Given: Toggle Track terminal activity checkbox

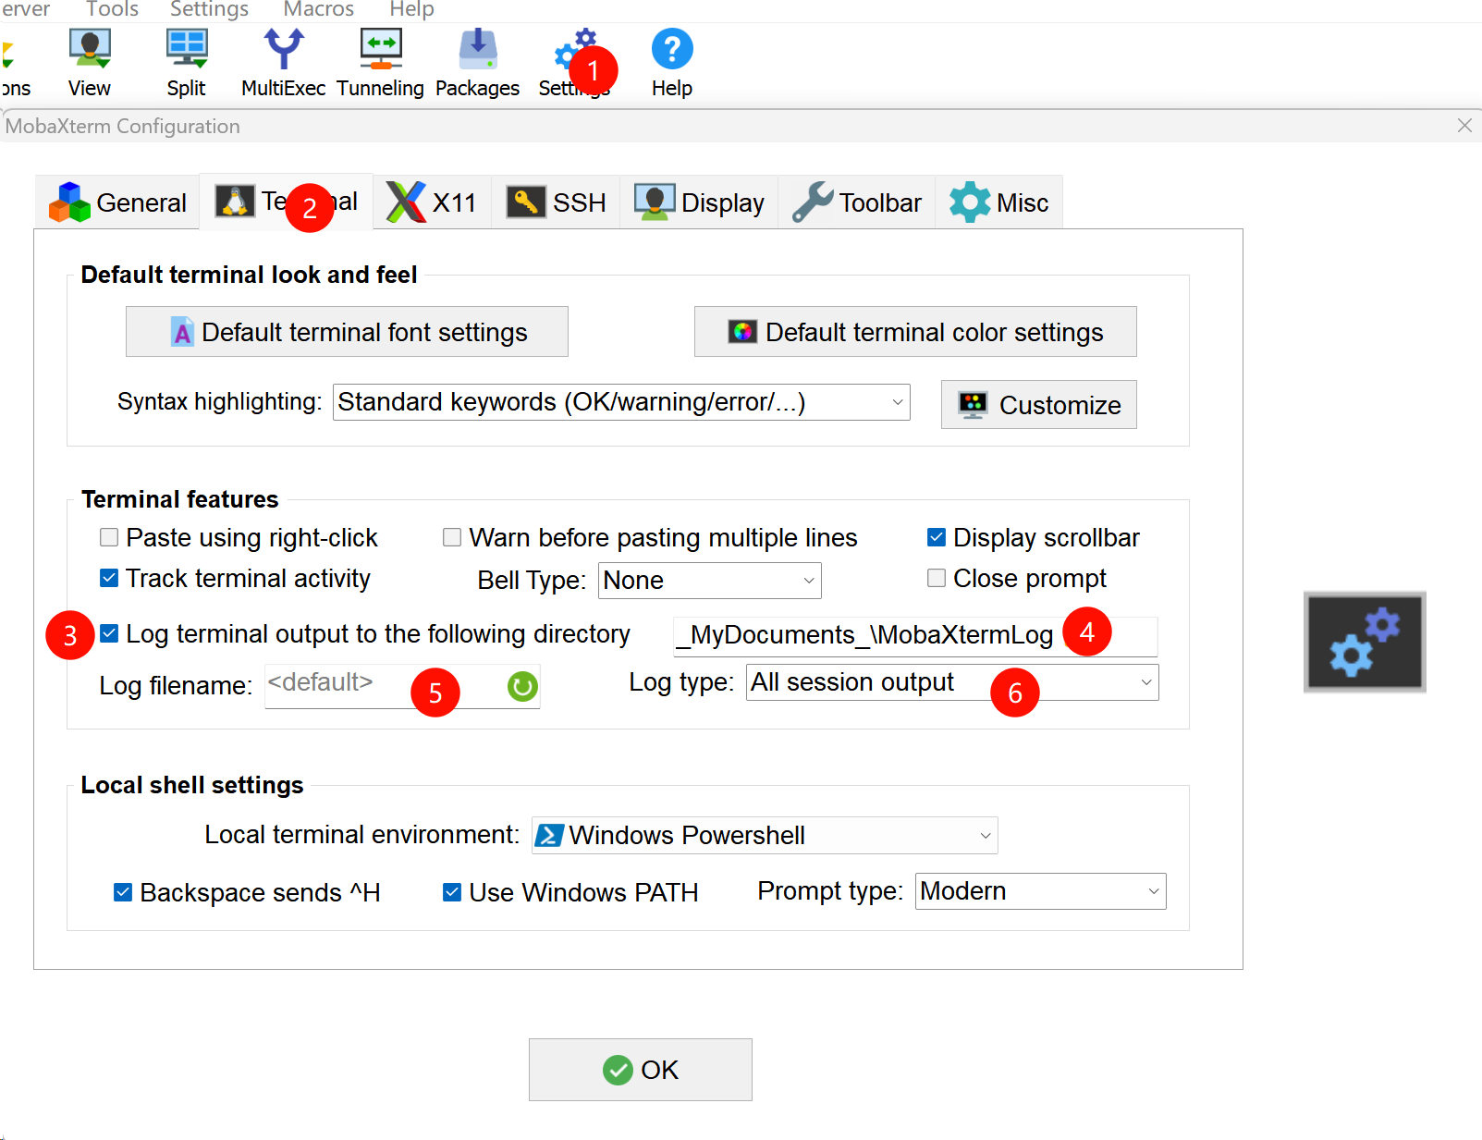Looking at the screenshot, I should (x=109, y=578).
